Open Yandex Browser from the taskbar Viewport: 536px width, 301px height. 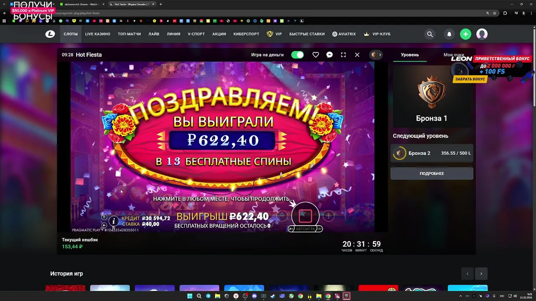(236, 296)
